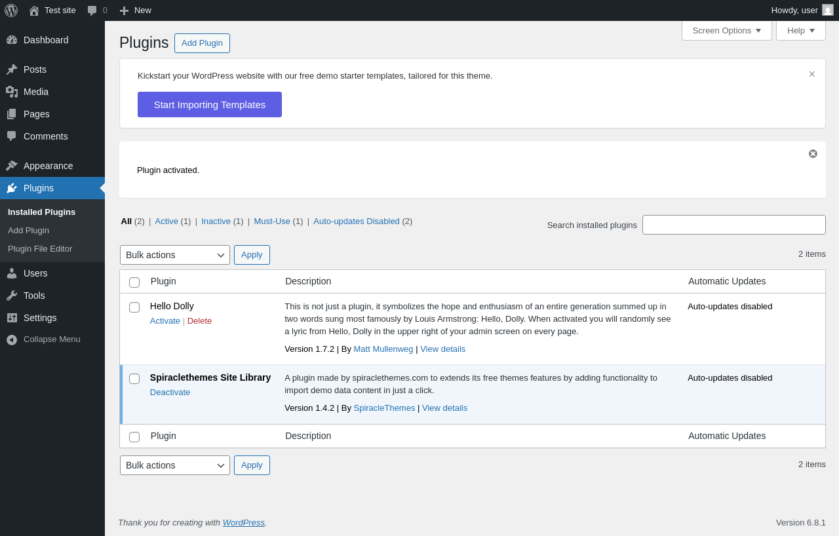Select the Spiraclethemes Site Library checkbox
The image size is (839, 536).
click(x=134, y=379)
